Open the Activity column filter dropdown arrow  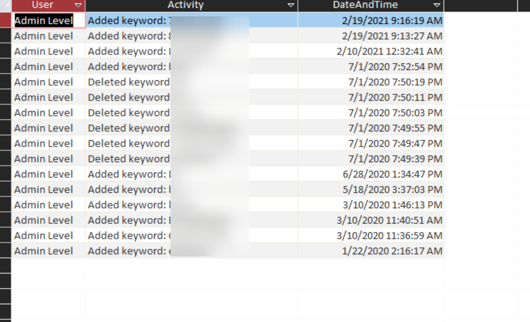(x=291, y=5)
